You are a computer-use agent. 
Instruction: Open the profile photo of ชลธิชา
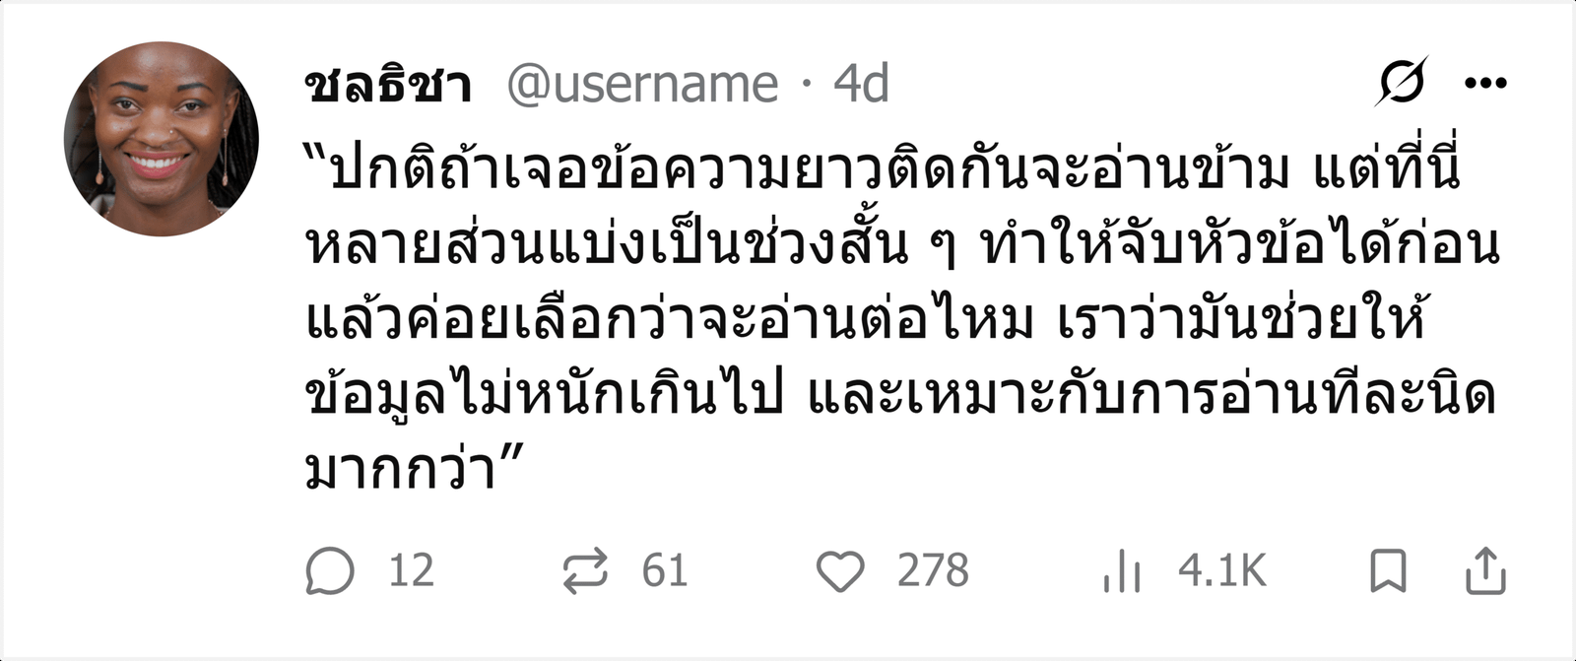[162, 139]
